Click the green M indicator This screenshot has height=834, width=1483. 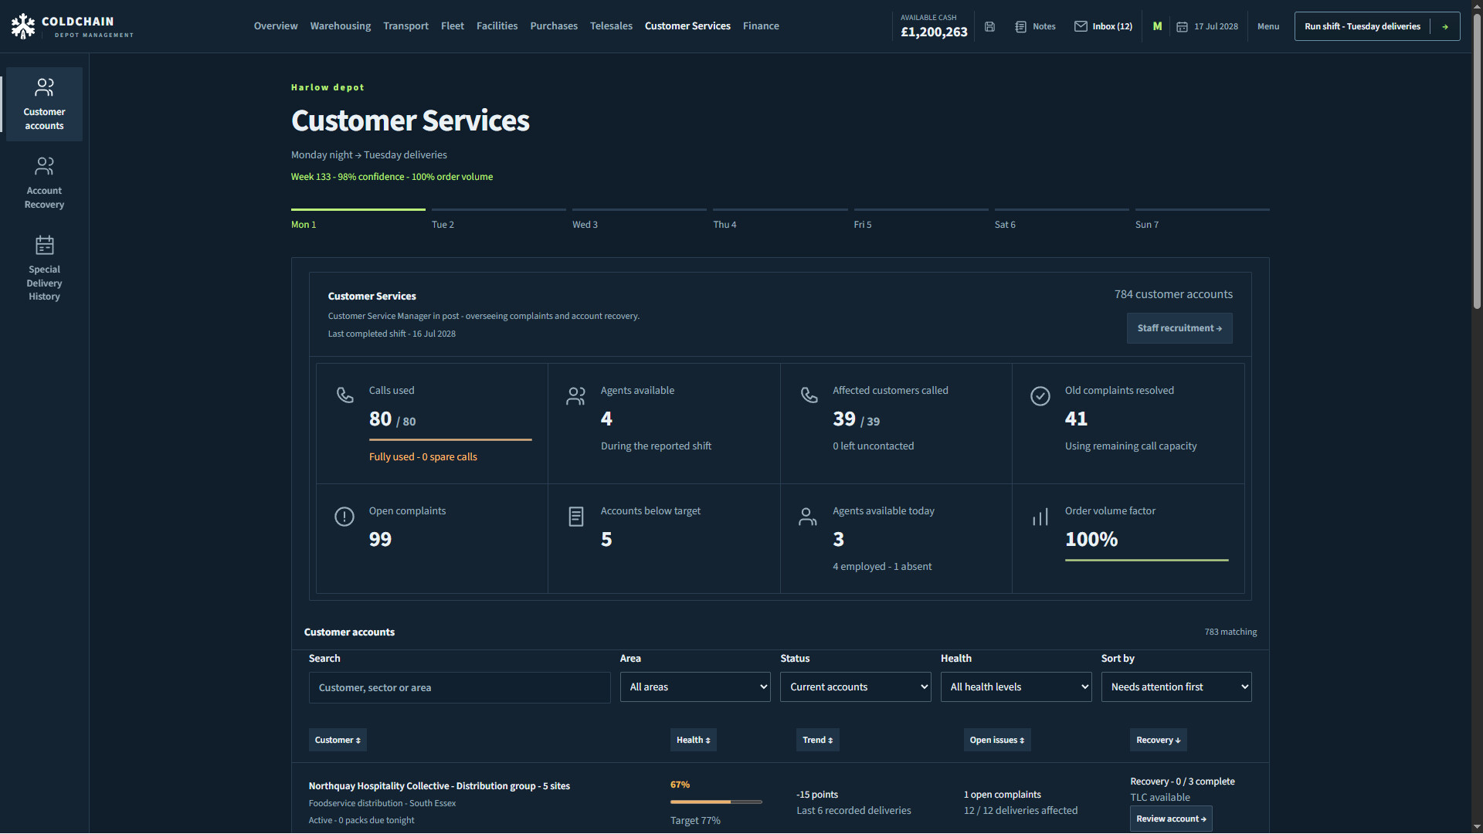click(x=1157, y=26)
